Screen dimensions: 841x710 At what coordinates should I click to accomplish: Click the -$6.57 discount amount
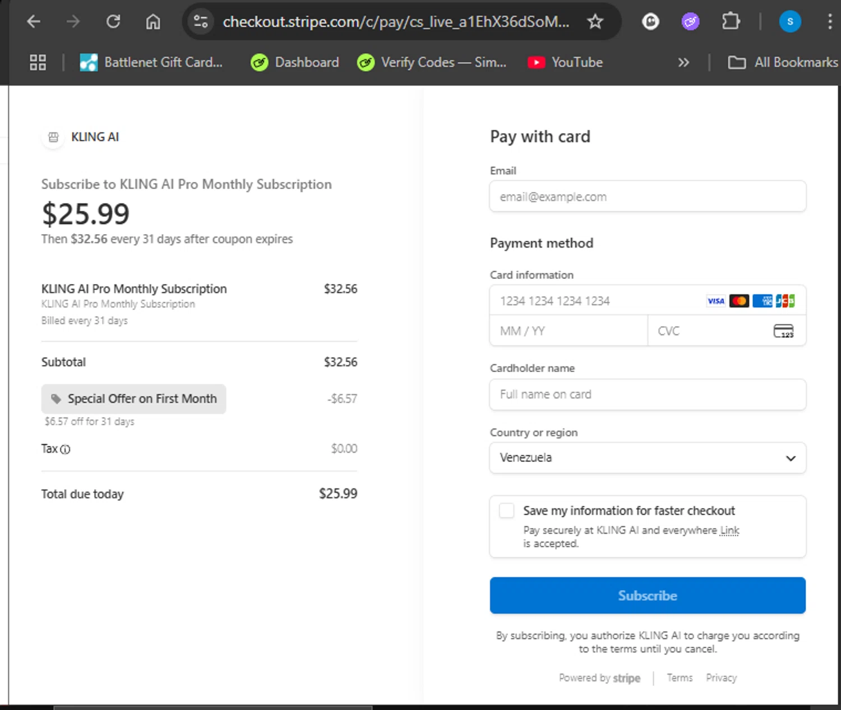342,399
